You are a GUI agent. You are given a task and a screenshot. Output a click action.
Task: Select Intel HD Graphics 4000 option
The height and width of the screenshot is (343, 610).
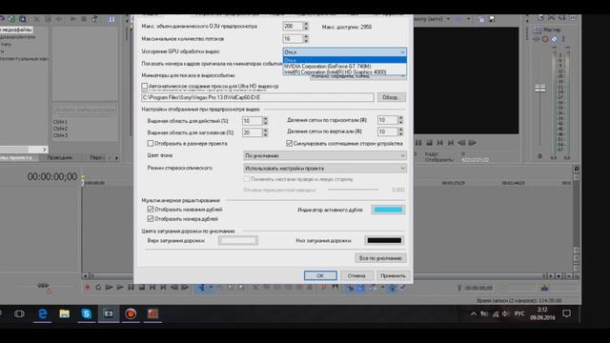(344, 72)
